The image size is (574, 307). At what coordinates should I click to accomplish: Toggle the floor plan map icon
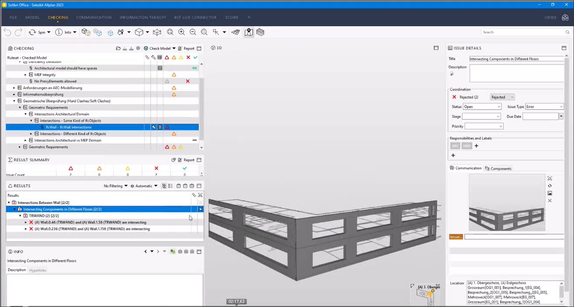click(x=249, y=32)
